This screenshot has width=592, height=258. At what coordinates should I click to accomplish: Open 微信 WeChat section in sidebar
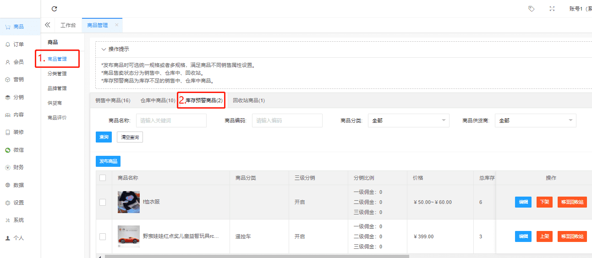tap(18, 150)
